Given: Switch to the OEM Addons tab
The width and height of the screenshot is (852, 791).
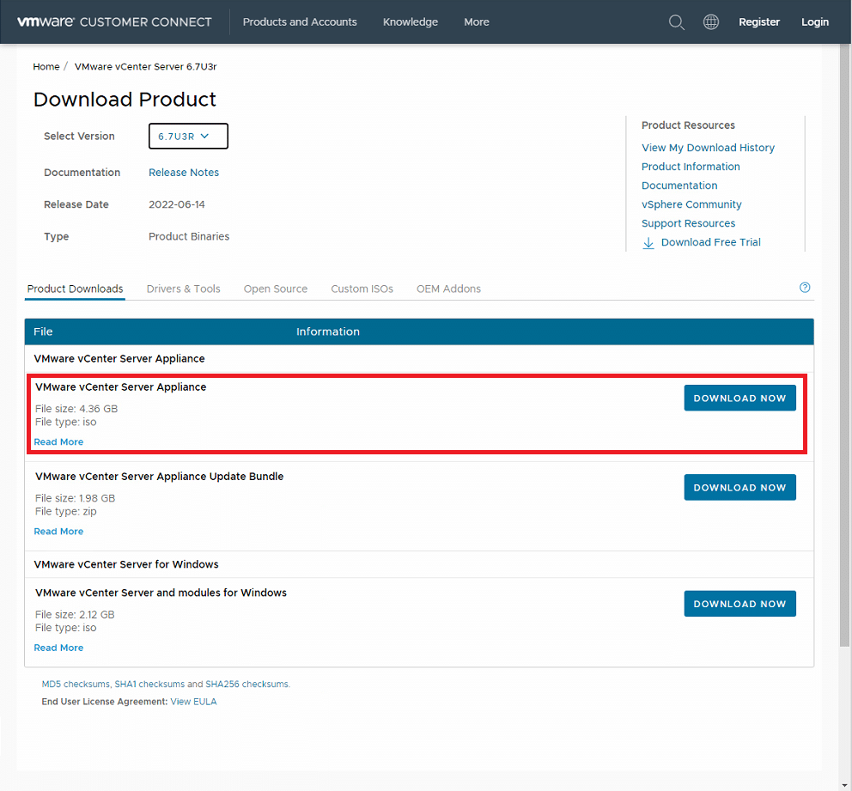Looking at the screenshot, I should click(x=448, y=289).
